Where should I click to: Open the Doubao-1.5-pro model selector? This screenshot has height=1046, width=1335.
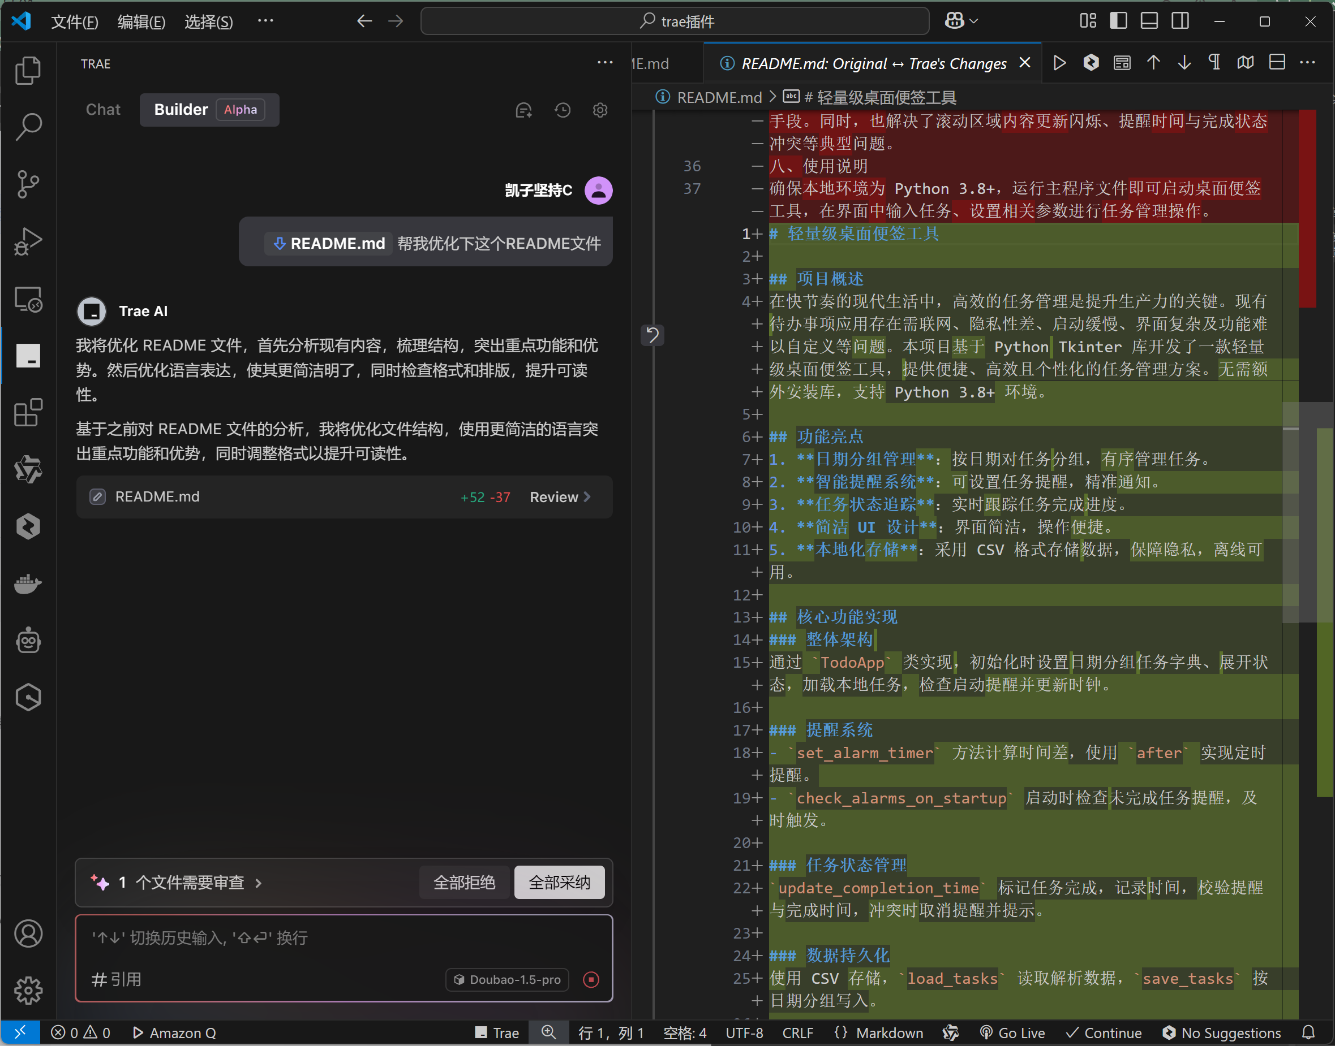[x=508, y=979]
